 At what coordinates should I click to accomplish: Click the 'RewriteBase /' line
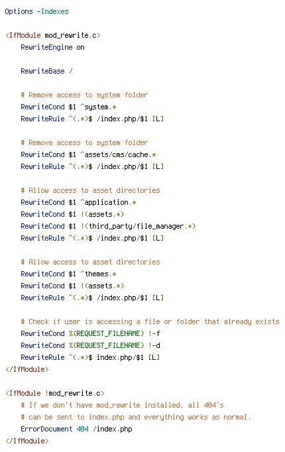pos(46,71)
